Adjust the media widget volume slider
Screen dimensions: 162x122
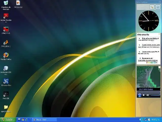[155, 95]
